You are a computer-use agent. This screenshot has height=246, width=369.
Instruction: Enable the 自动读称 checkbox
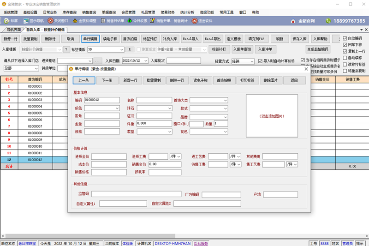coord(345,58)
